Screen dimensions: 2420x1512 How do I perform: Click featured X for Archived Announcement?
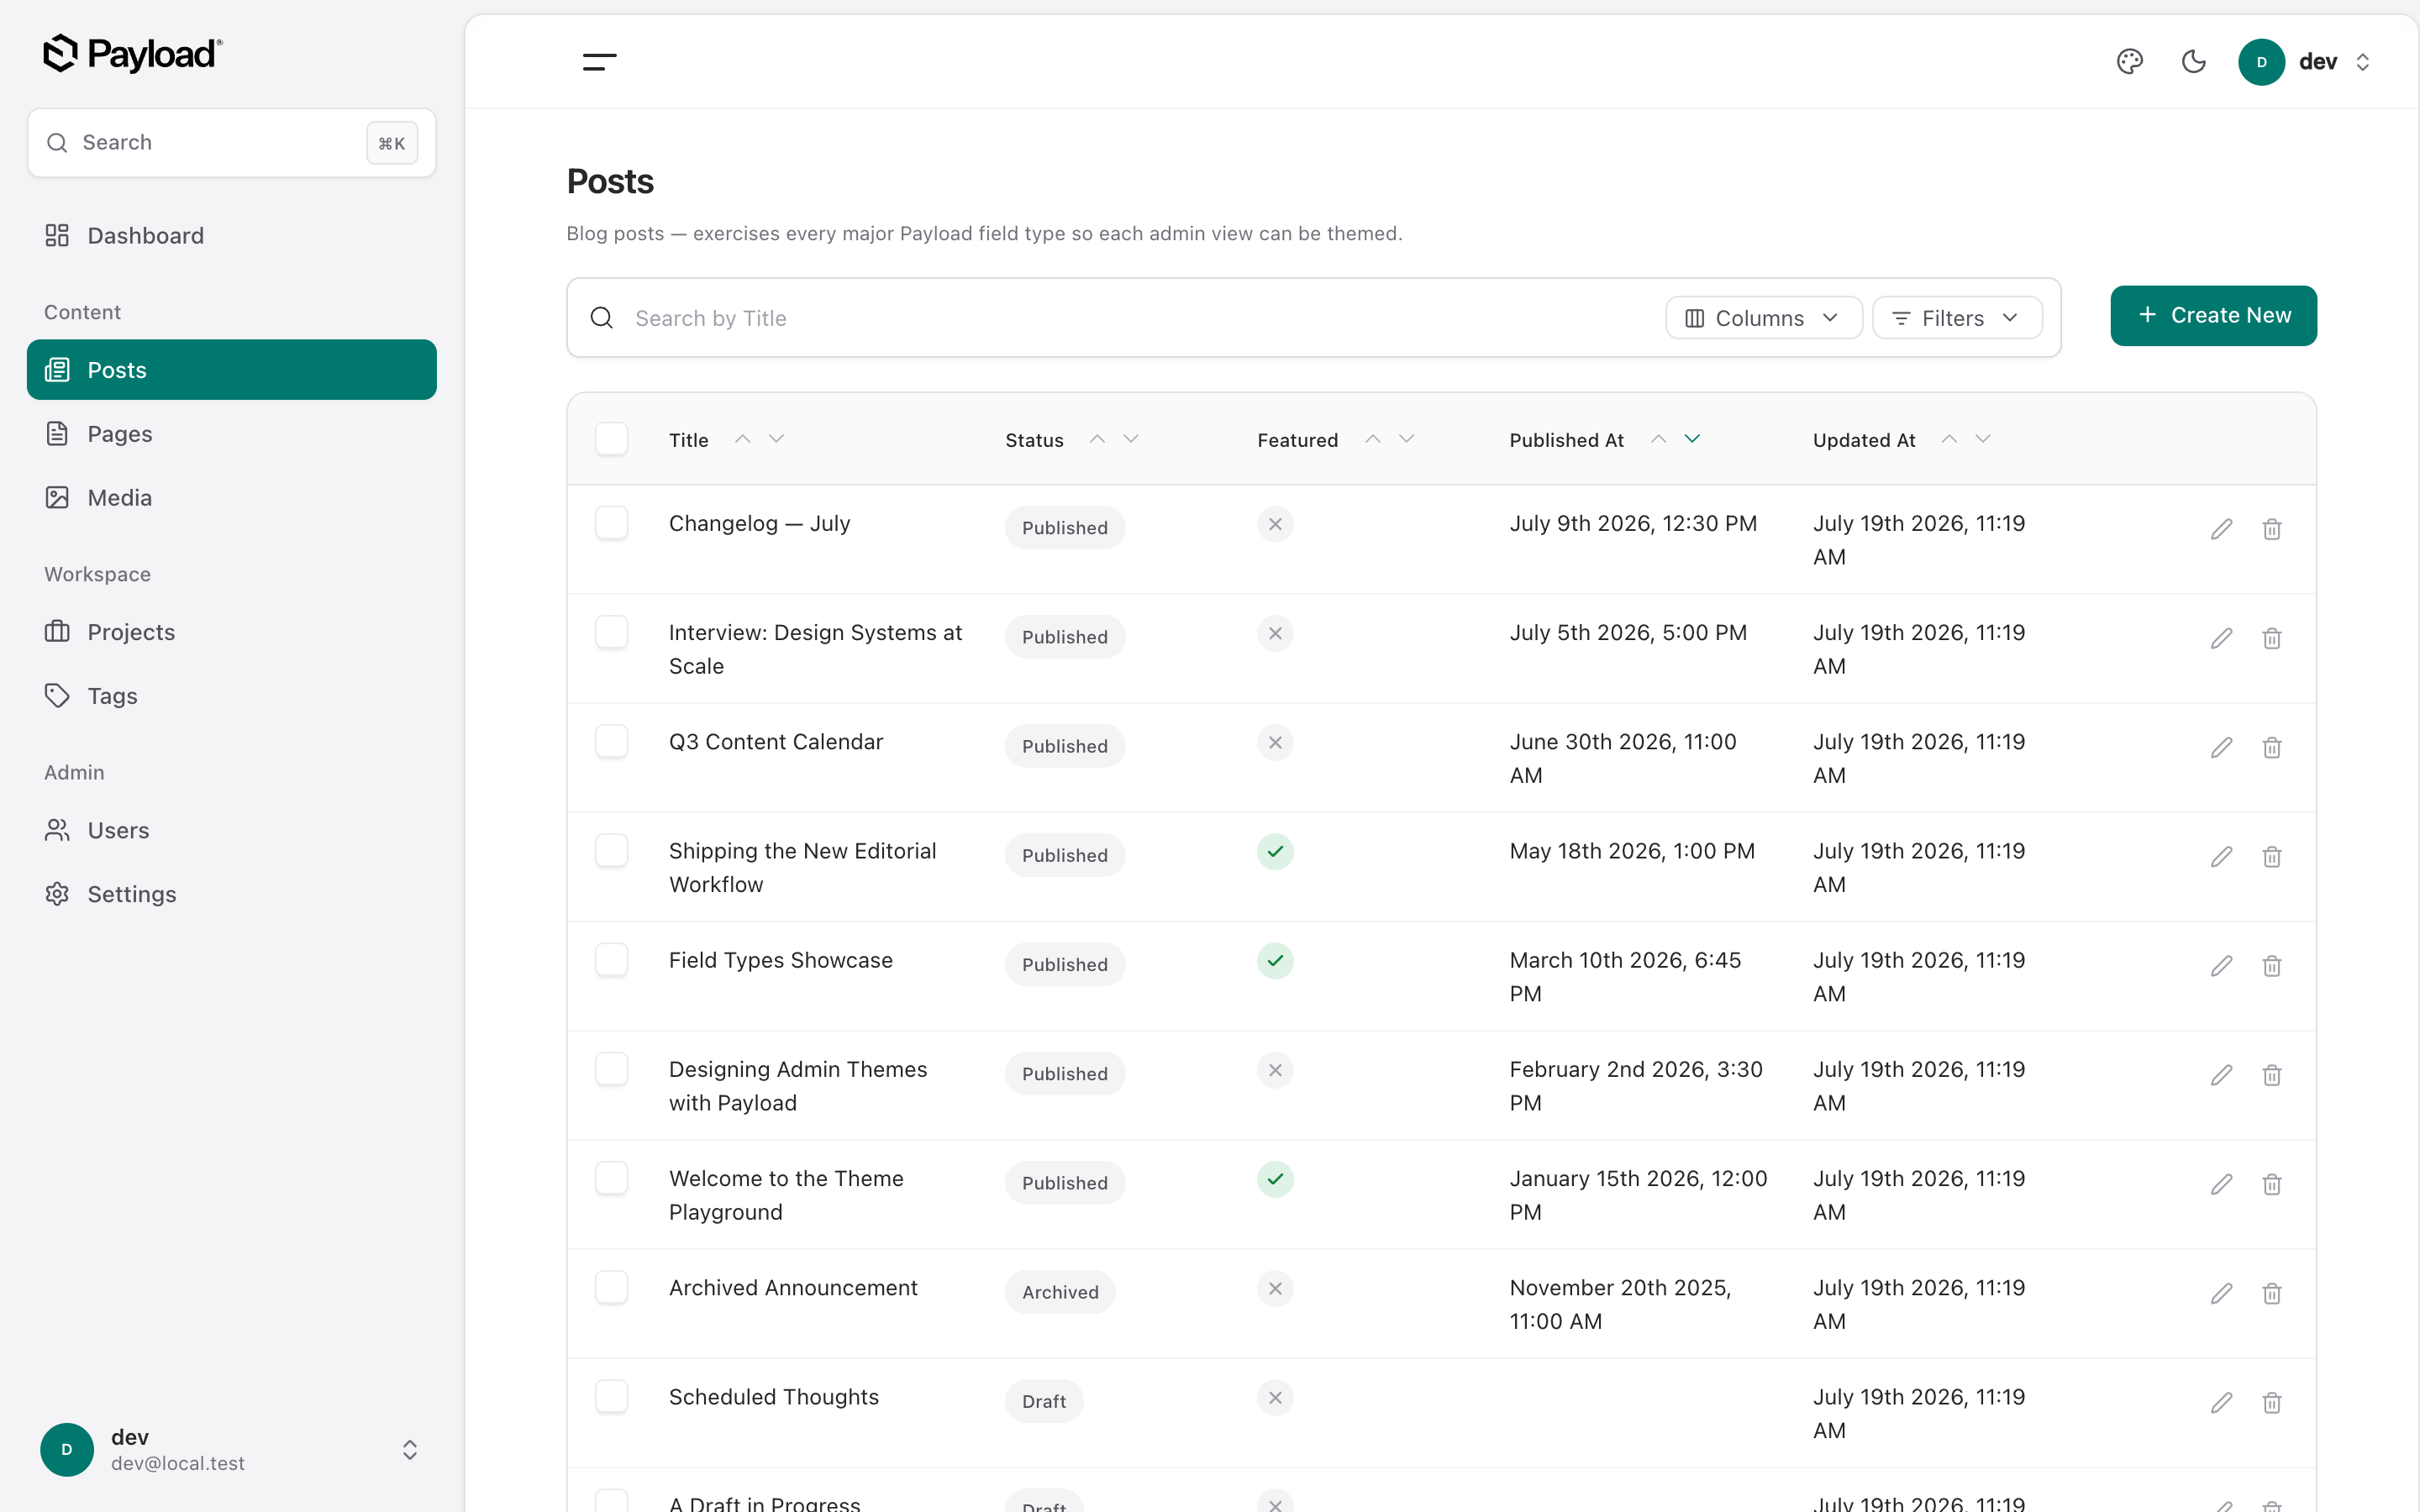(x=1275, y=1288)
